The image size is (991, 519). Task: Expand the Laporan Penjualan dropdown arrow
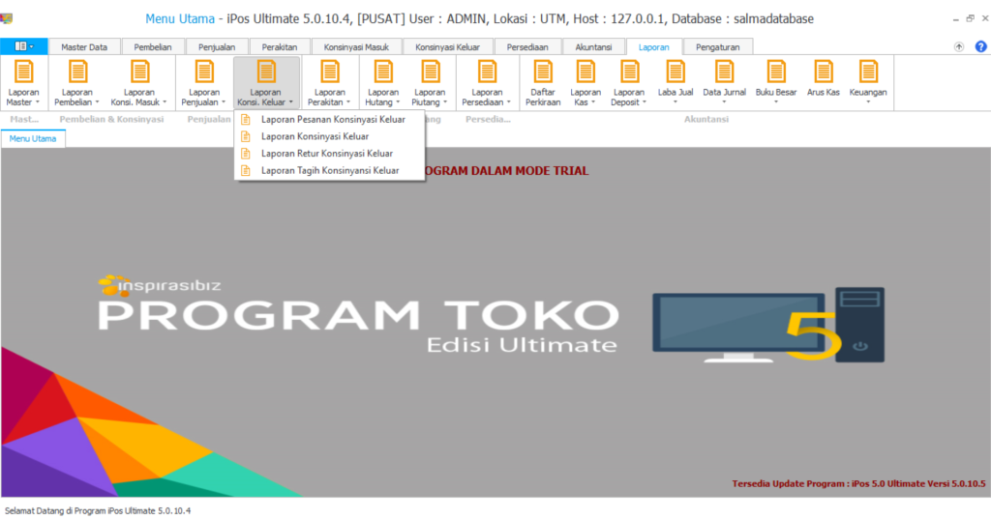coord(224,102)
